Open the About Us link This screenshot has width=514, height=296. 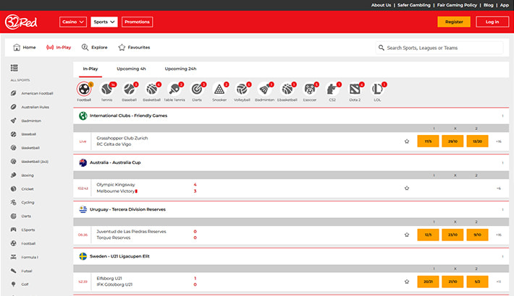(x=381, y=5)
